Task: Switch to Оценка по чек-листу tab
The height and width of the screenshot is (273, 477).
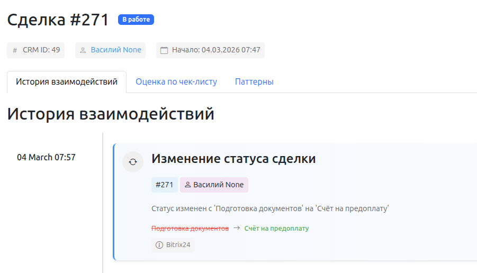Action: click(x=176, y=82)
